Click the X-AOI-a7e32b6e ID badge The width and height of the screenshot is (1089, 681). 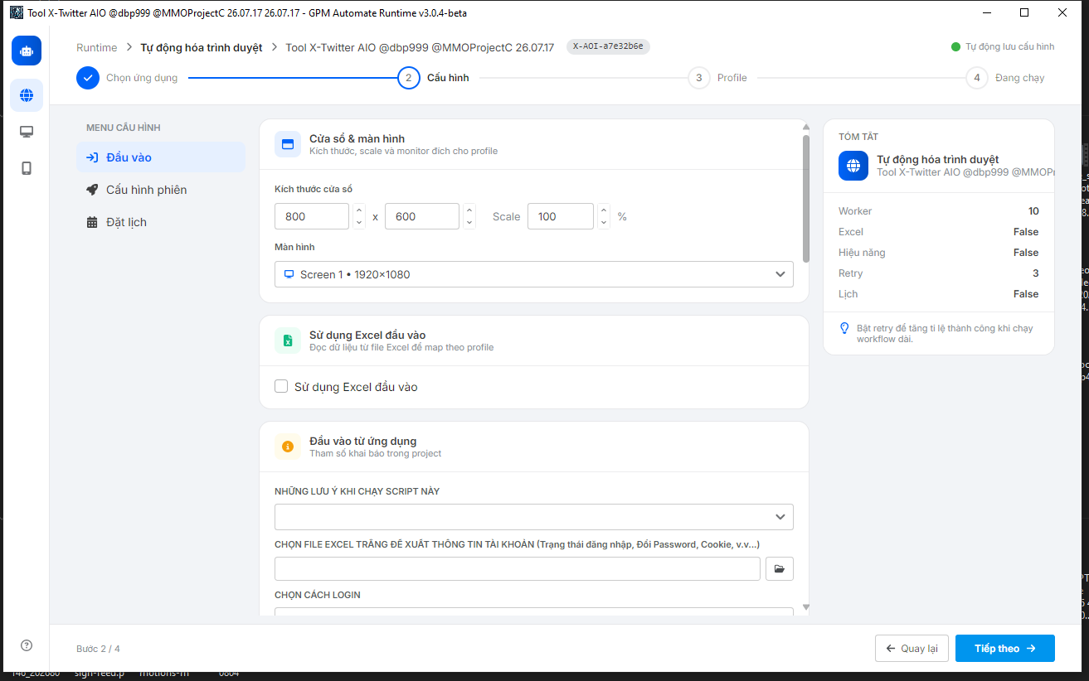click(608, 46)
